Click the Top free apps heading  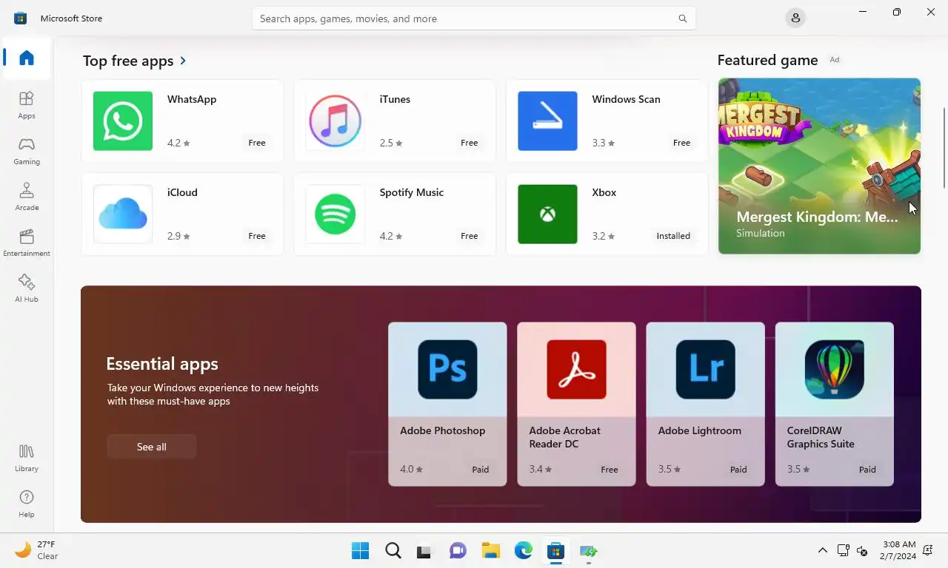(x=128, y=61)
